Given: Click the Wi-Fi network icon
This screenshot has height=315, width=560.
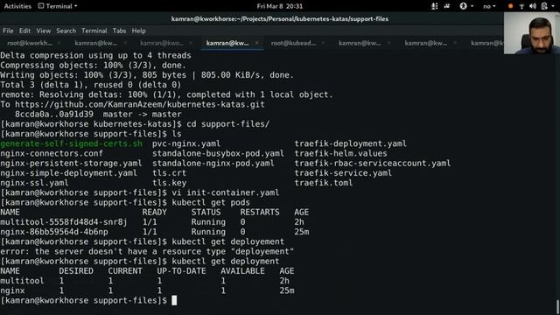Looking at the screenshot, I should click(x=521, y=6).
